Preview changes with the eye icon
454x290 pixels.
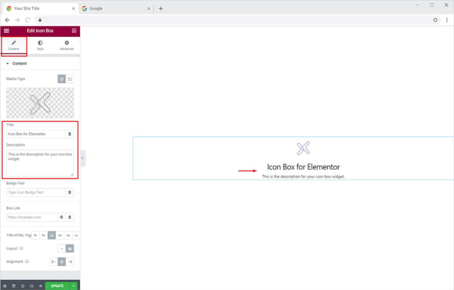[40, 286]
